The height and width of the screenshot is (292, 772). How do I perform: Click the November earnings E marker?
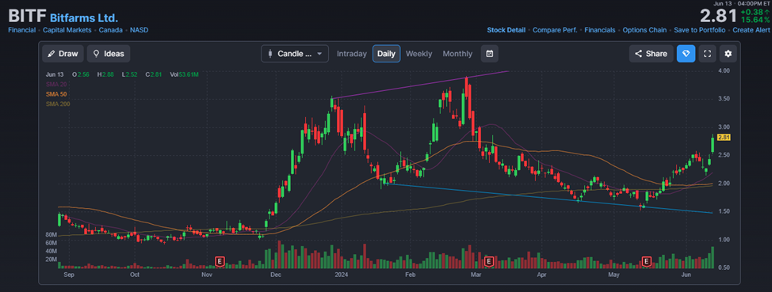click(x=220, y=260)
